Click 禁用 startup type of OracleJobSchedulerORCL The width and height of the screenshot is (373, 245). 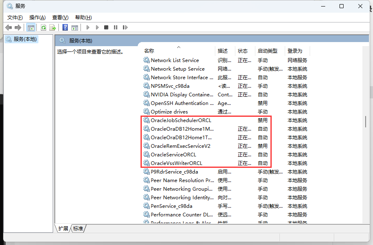(x=263, y=120)
